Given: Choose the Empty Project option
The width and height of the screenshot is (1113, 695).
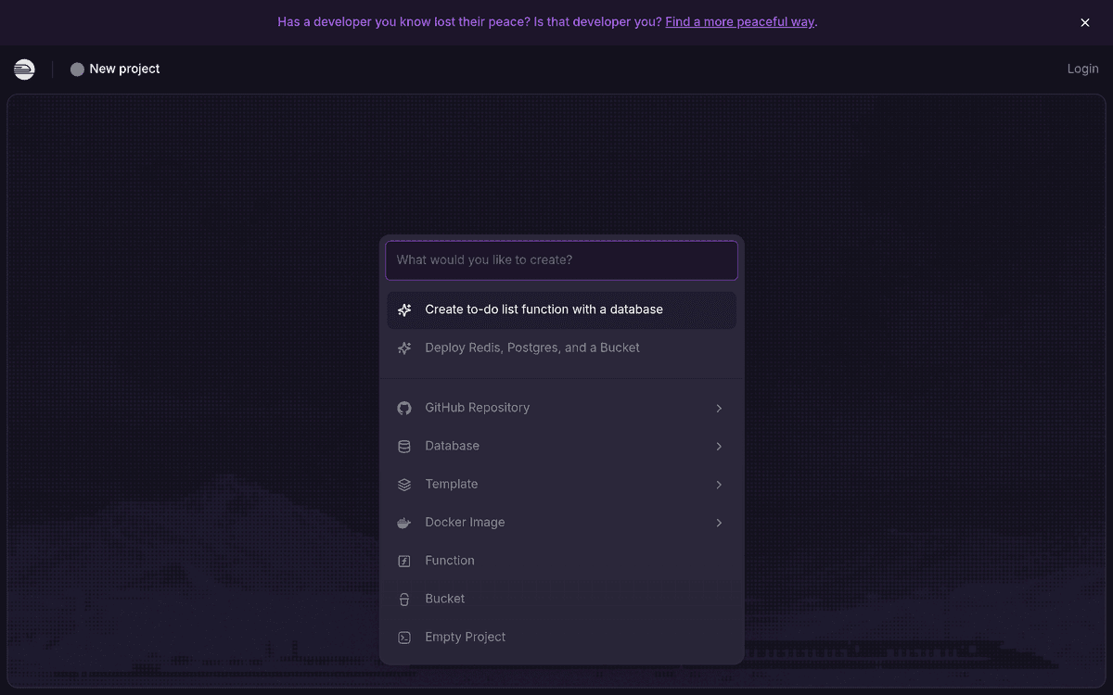Looking at the screenshot, I should coord(561,638).
